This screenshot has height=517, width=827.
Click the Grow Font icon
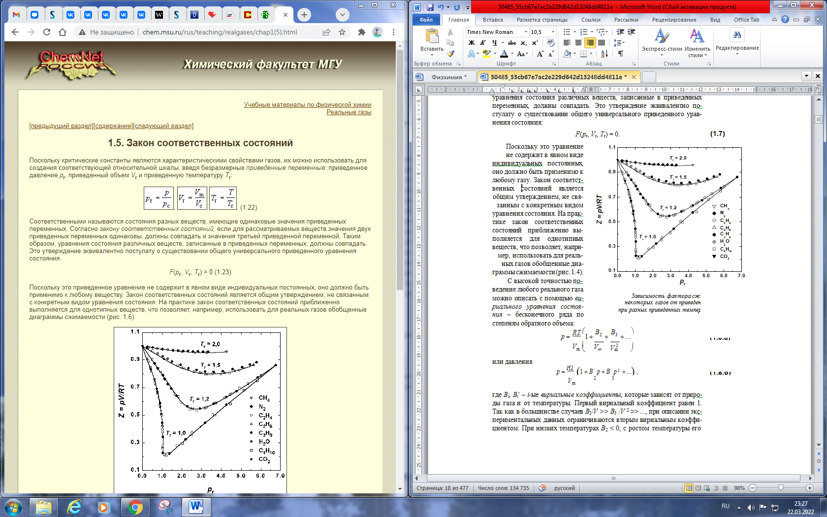point(540,54)
